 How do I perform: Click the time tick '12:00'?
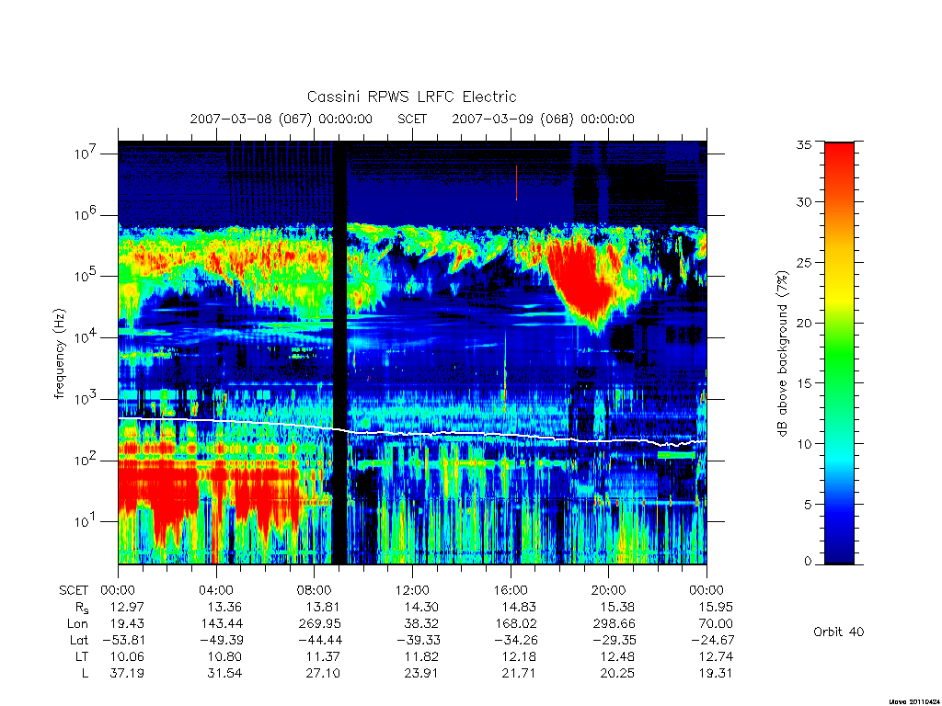pyautogui.click(x=412, y=591)
